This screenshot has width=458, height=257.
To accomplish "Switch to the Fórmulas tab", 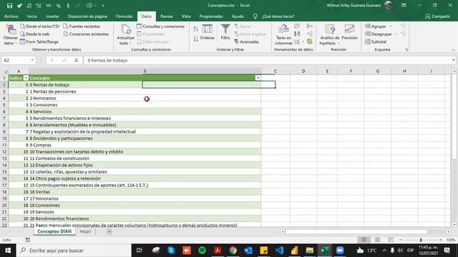I will [124, 16].
